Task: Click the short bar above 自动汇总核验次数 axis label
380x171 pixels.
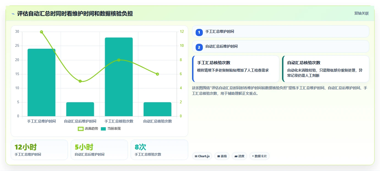Action: (157, 109)
